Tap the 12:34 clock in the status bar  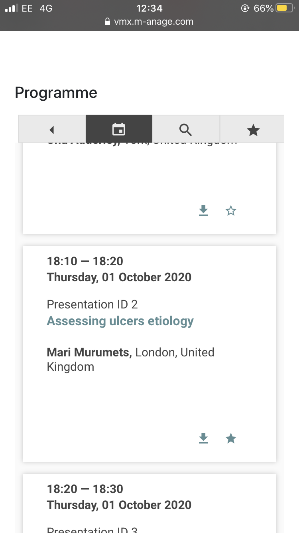pyautogui.click(x=149, y=8)
